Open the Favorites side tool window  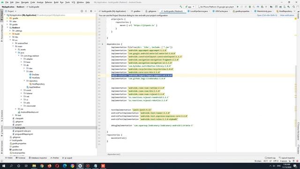point(1,131)
